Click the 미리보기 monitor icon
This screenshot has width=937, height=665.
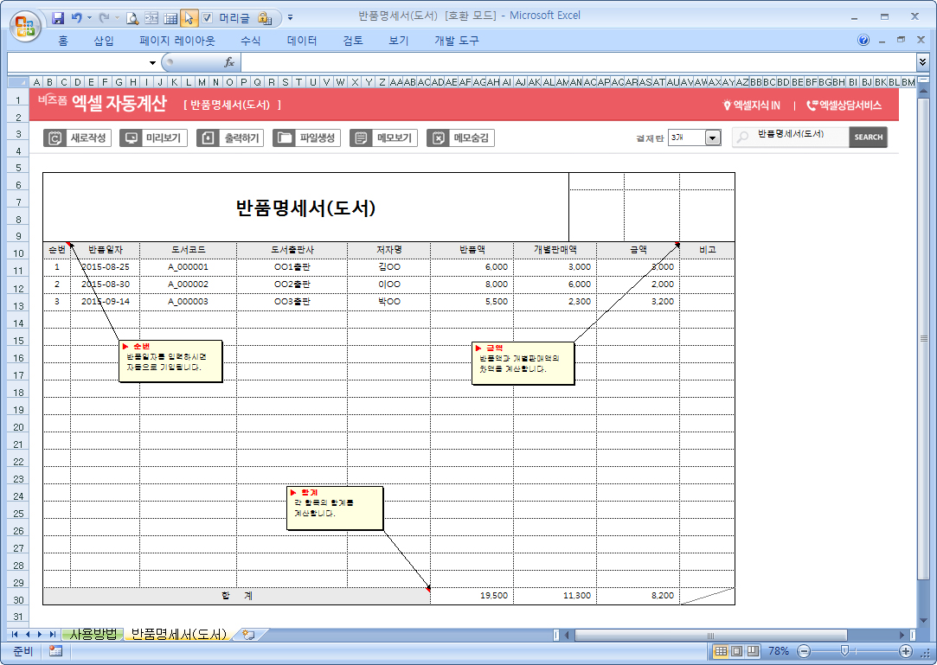pyautogui.click(x=131, y=138)
